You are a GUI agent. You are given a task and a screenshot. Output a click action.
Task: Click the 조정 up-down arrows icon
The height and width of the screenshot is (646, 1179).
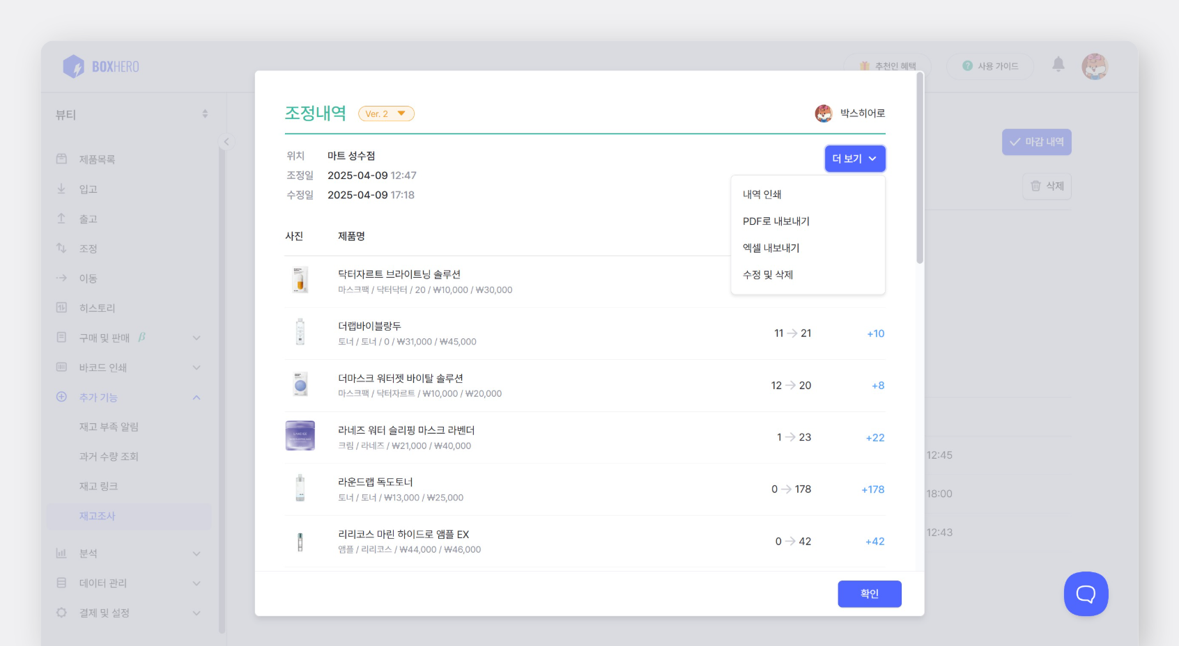(61, 248)
